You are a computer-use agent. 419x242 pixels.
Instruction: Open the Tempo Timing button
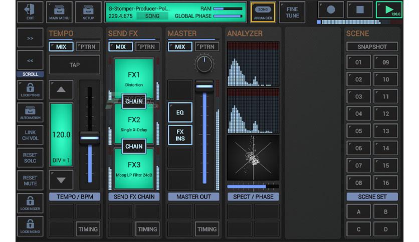88,229
